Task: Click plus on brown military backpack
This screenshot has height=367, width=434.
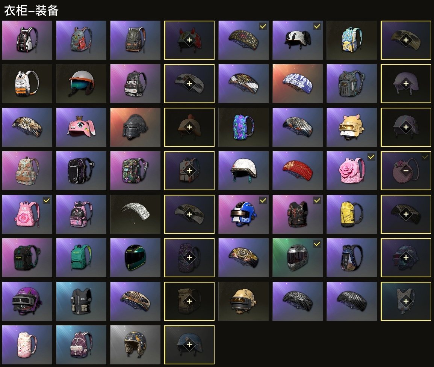Action: (x=189, y=301)
